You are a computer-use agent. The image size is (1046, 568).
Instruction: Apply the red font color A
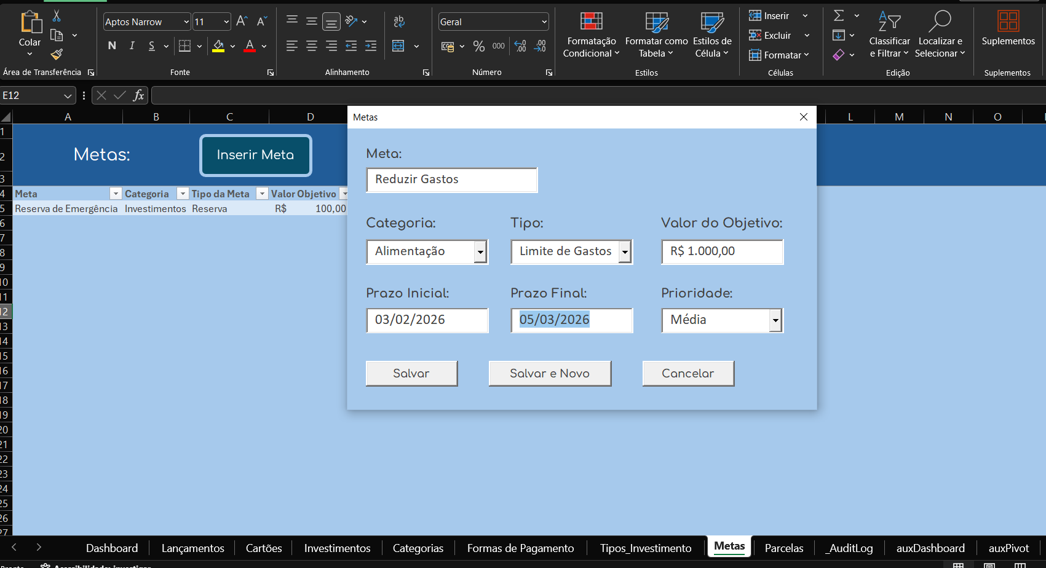click(250, 45)
